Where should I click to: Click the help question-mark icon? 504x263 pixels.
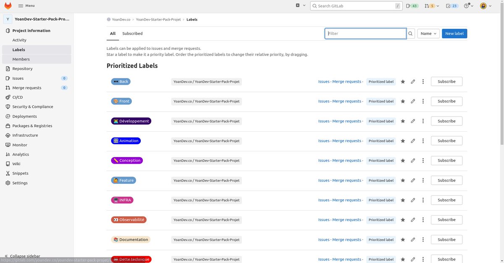point(467,5)
